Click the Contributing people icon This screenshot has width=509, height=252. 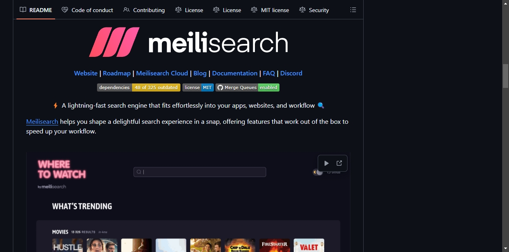coord(126,10)
